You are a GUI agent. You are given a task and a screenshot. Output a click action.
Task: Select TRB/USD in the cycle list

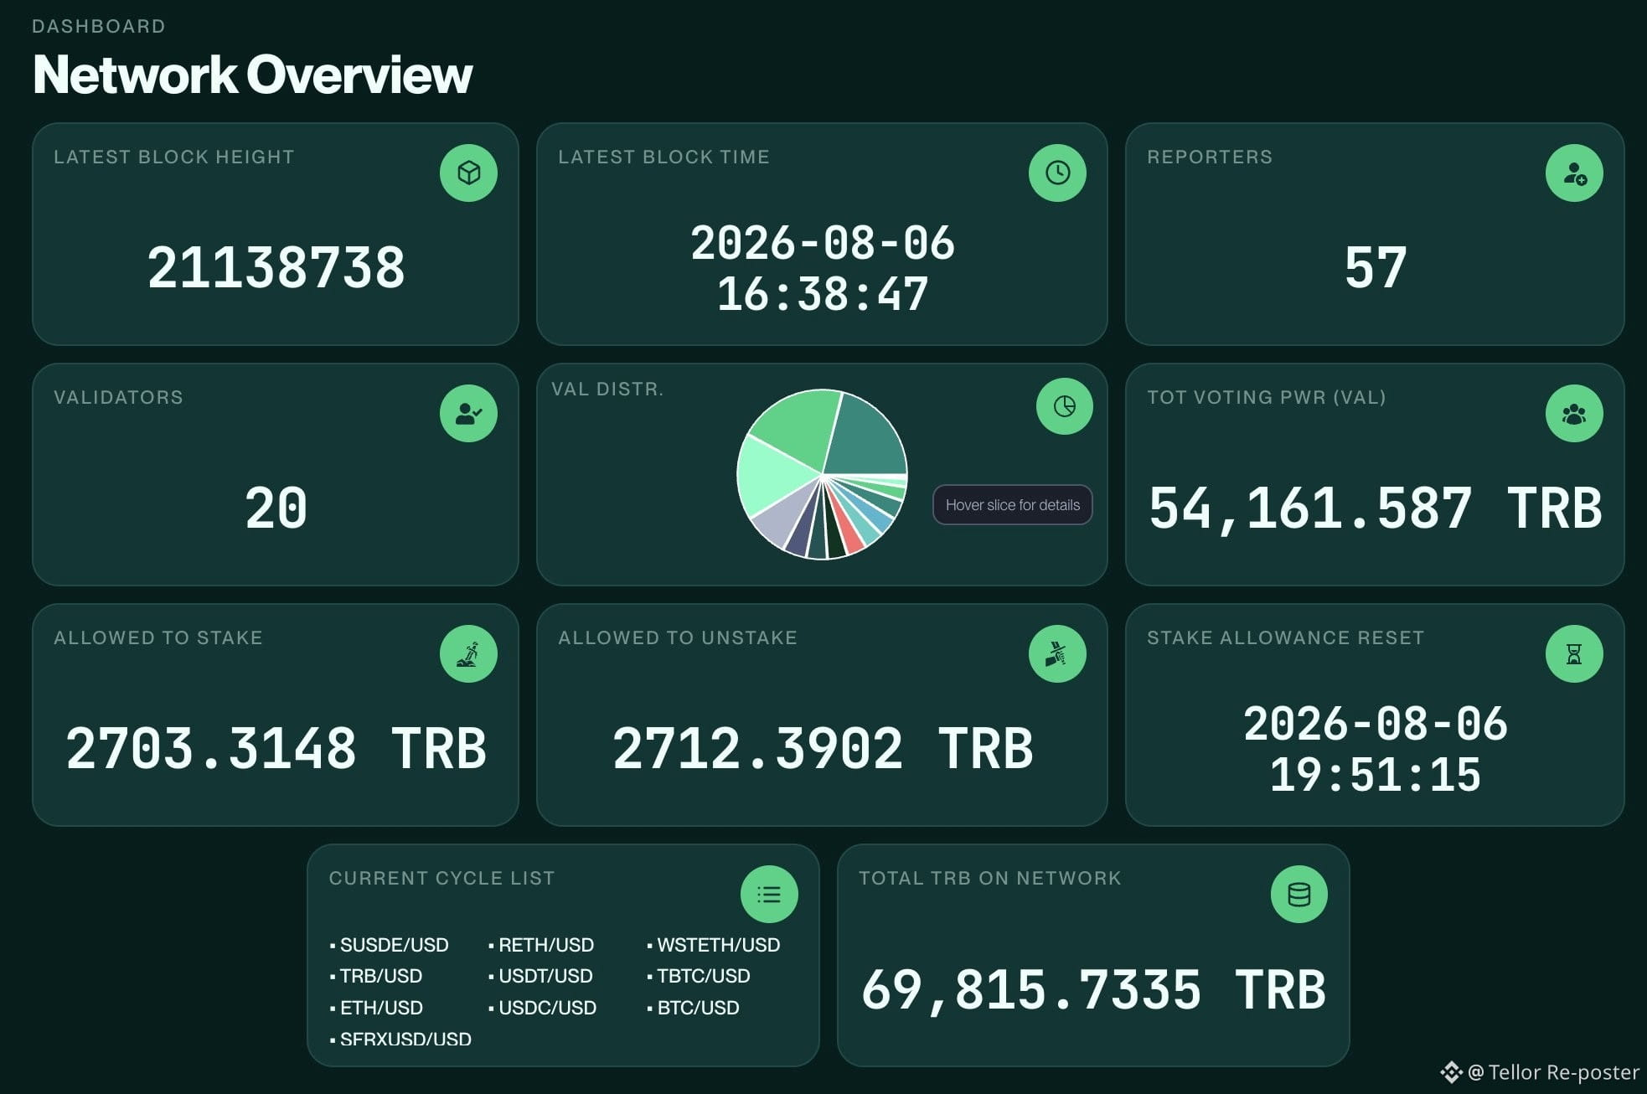[380, 976]
